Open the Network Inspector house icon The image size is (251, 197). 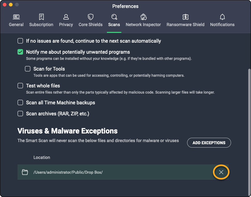click(143, 17)
